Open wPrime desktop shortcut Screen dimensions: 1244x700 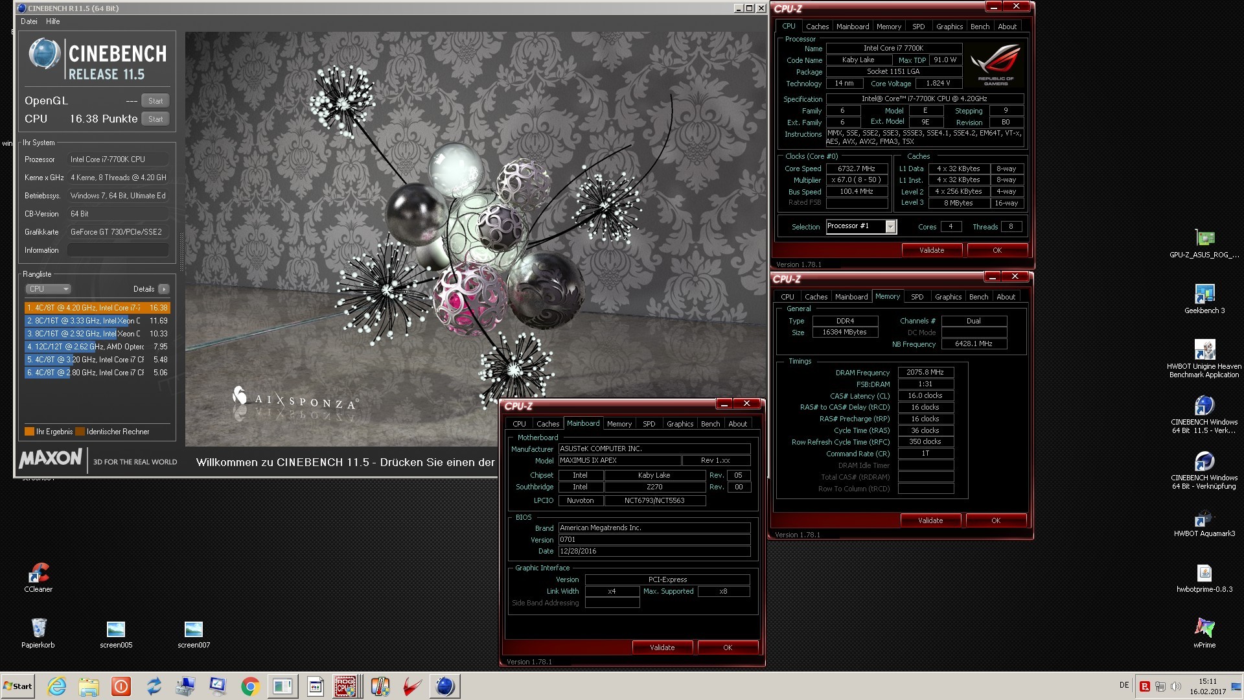[1204, 633]
